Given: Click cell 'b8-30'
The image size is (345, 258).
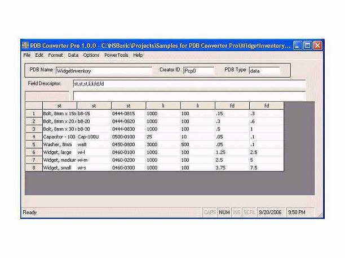Looking at the screenshot, I should 94,129.
